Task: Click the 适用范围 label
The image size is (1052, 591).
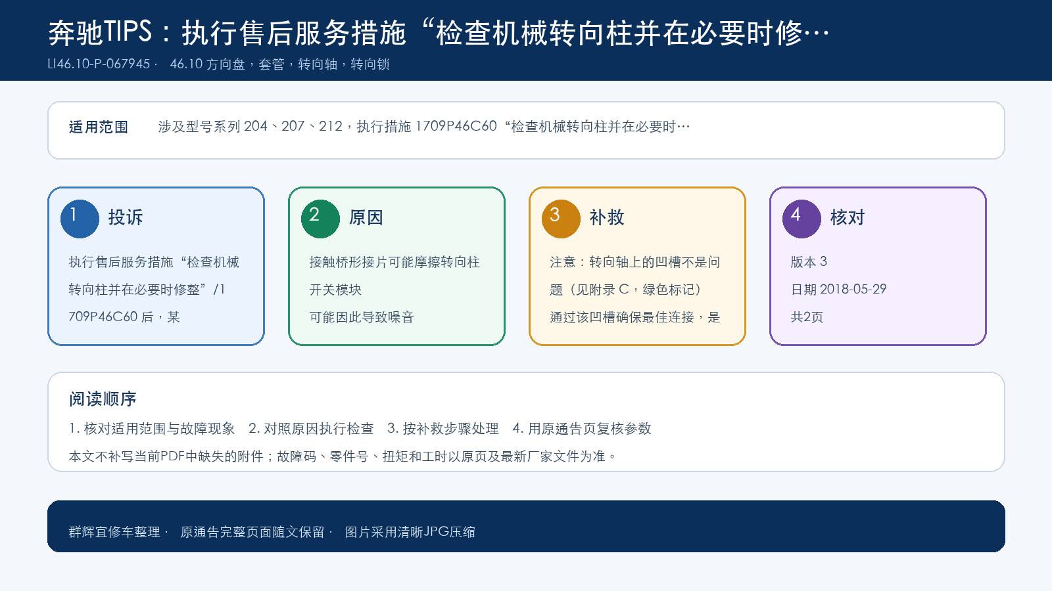Action: click(x=99, y=127)
